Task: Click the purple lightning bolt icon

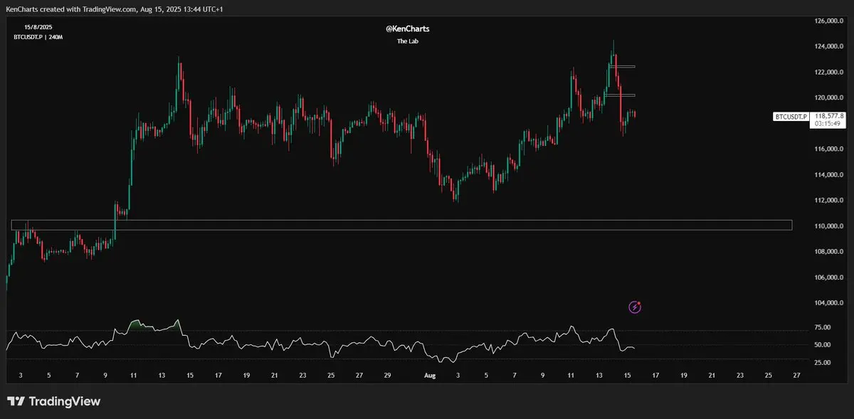Action: point(636,307)
